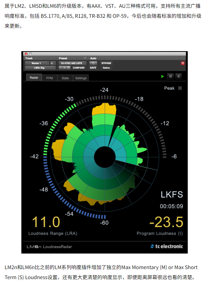Image resolution: width=208 pixels, height=283 pixels.
Task: Click the -6 mark on the outer ring
Action: [174, 156]
